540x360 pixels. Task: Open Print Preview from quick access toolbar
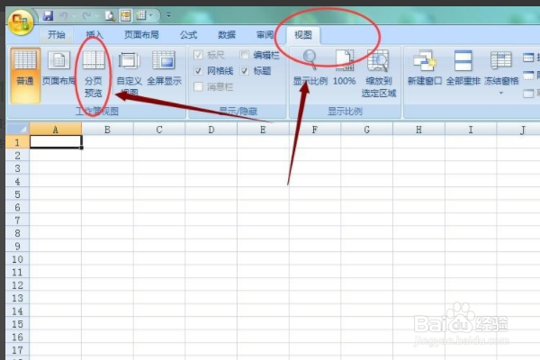click(x=110, y=15)
